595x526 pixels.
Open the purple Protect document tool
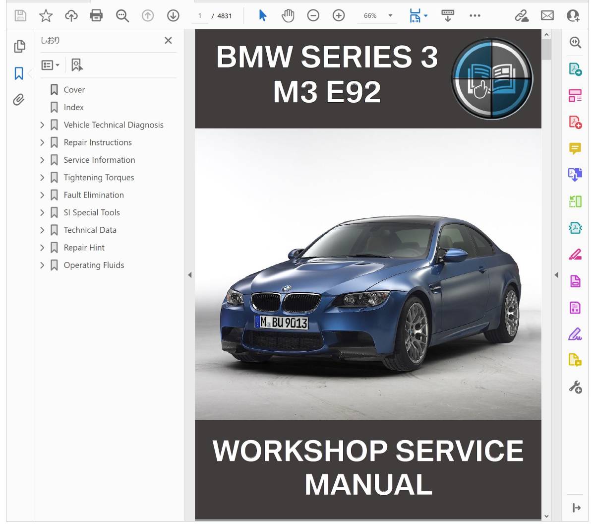click(x=575, y=281)
